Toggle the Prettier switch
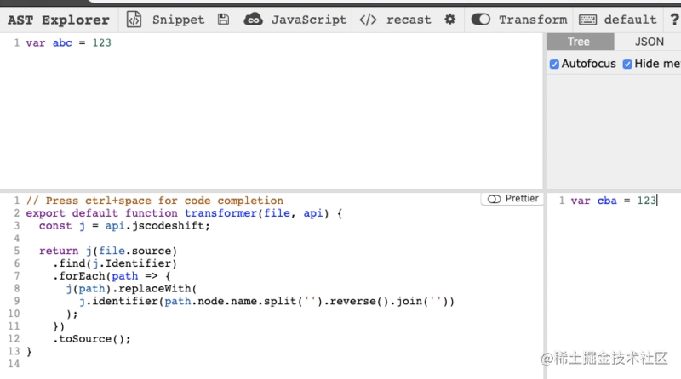Image resolution: width=681 pixels, height=379 pixels. pyautogui.click(x=495, y=199)
